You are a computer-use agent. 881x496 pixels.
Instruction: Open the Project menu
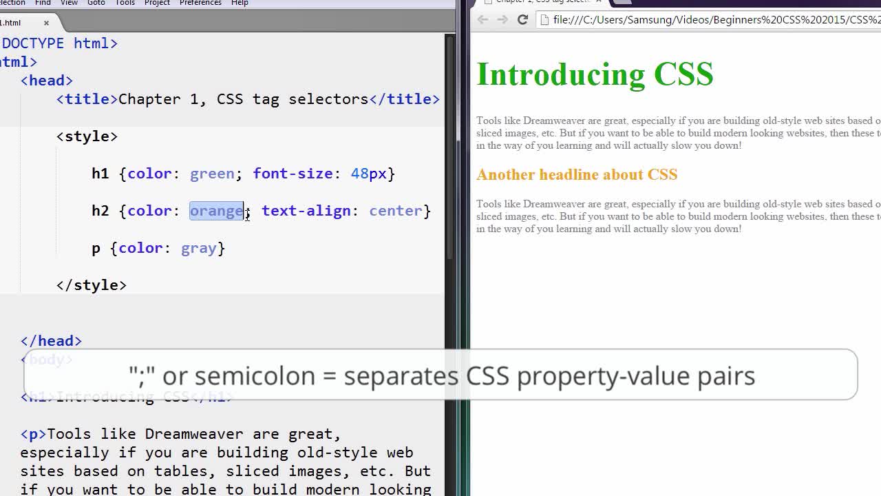pos(157,3)
